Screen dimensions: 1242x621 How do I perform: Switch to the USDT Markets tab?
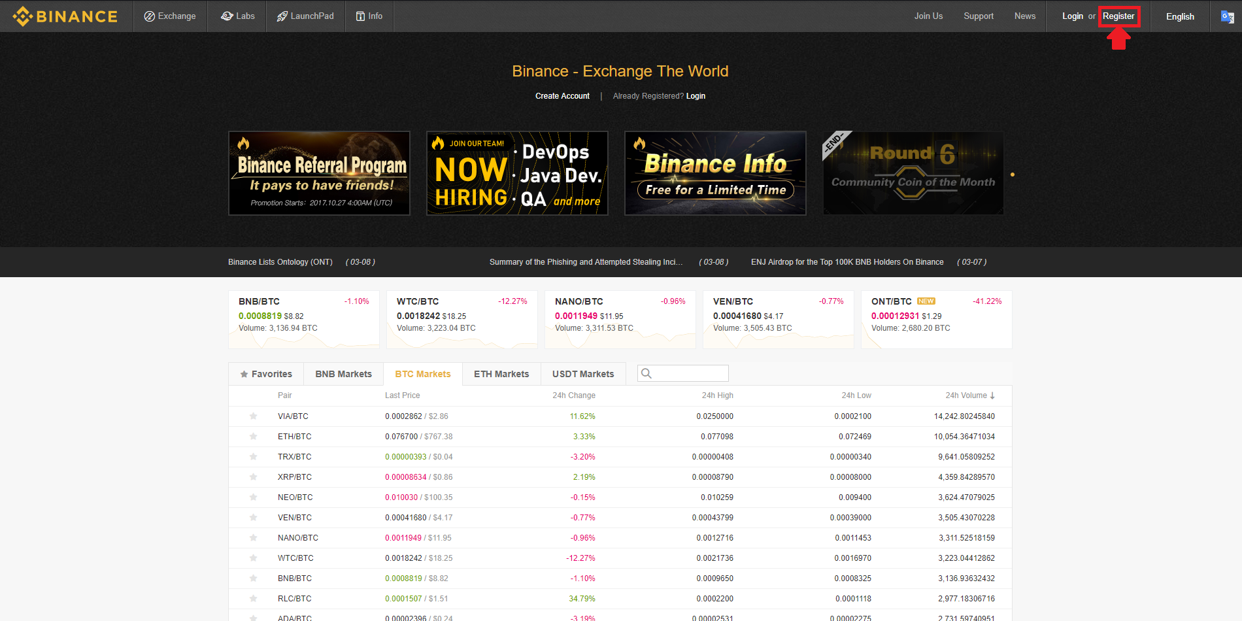coord(583,374)
